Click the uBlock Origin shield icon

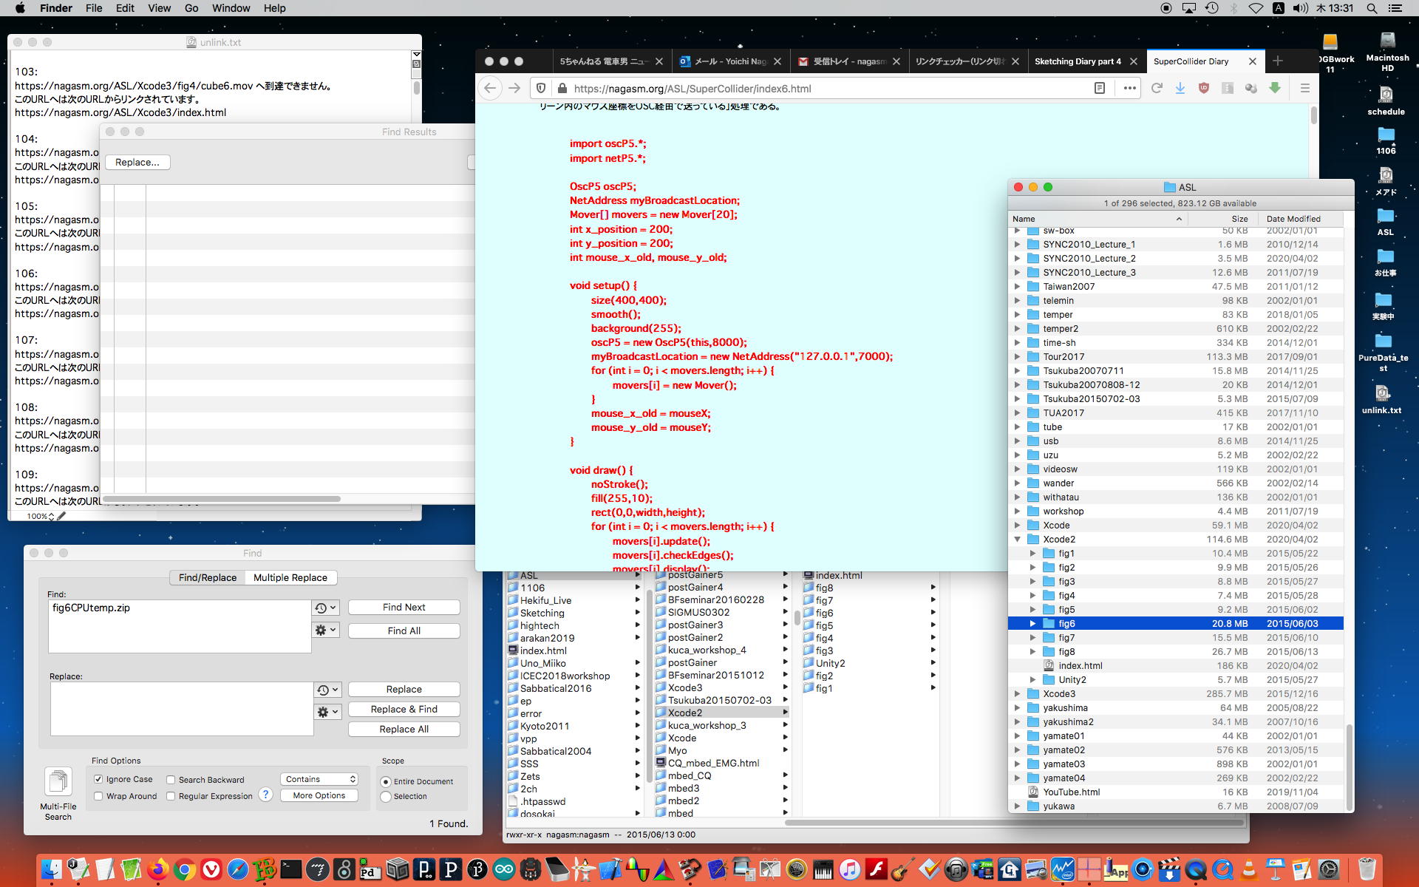pyautogui.click(x=1204, y=88)
